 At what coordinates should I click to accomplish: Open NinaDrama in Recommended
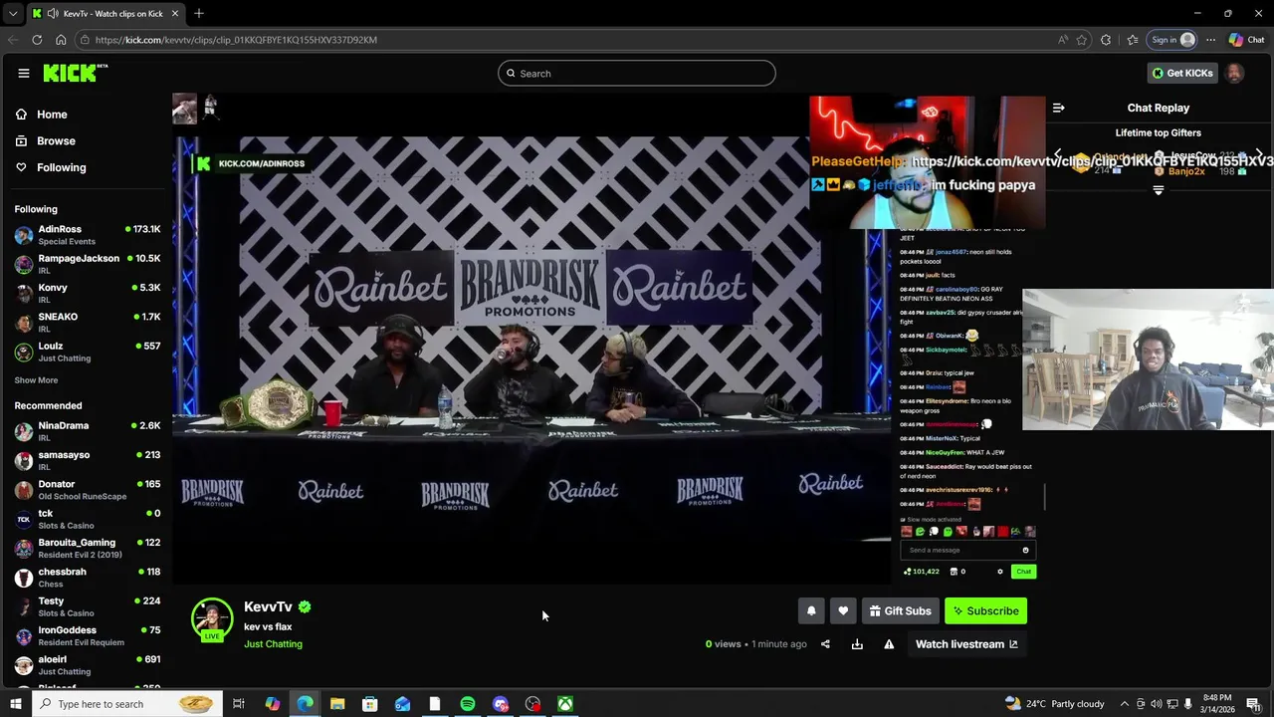pos(88,431)
